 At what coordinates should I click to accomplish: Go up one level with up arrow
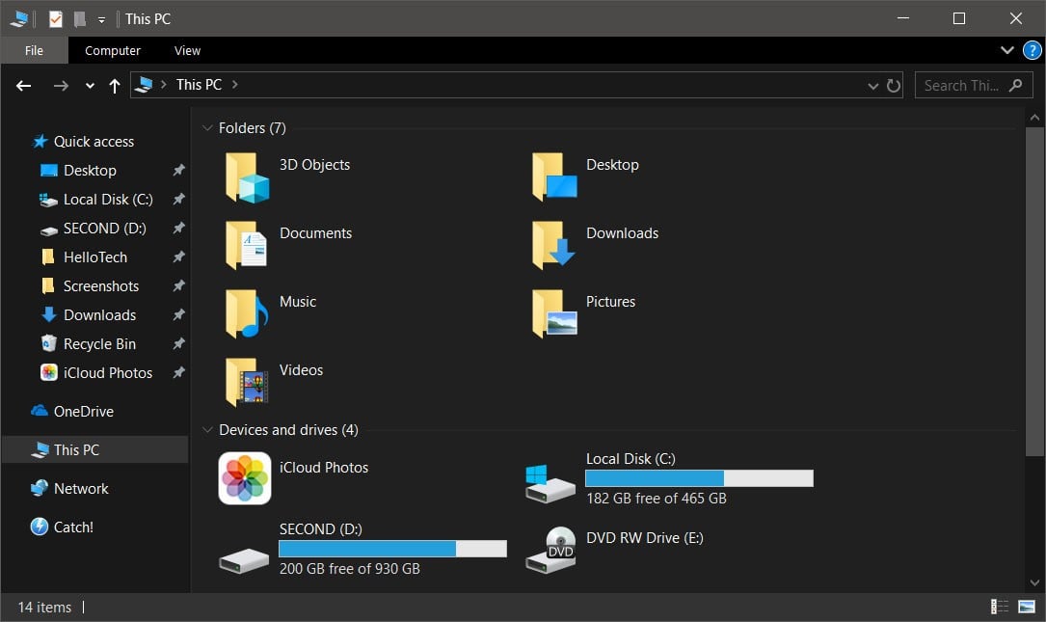click(115, 86)
